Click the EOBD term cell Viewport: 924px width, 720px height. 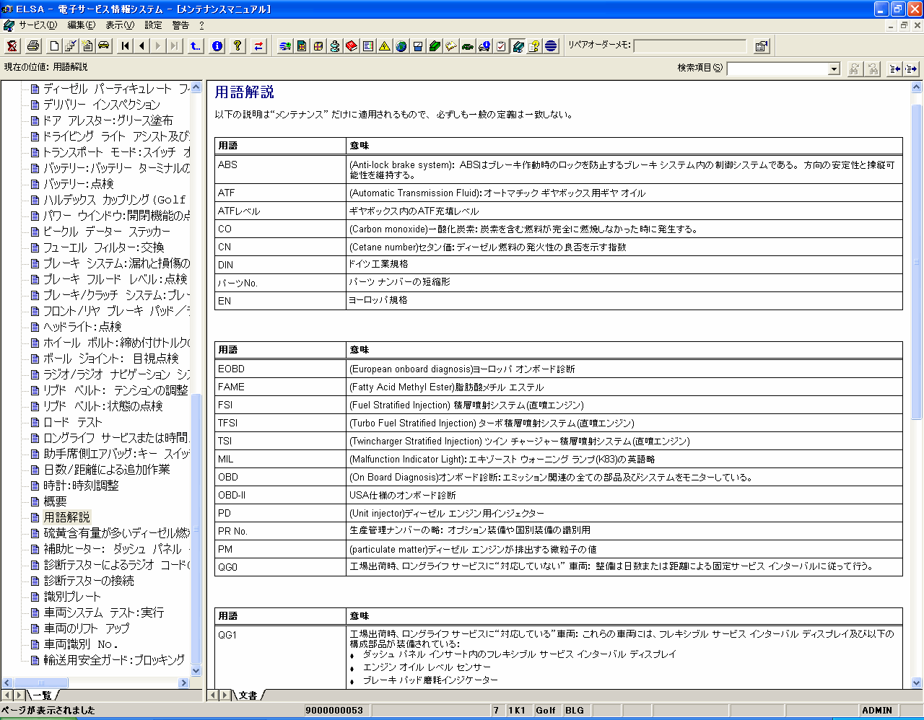[x=280, y=369]
